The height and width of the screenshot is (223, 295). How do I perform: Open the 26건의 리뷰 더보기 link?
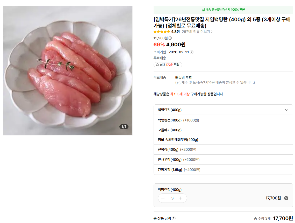196,32
